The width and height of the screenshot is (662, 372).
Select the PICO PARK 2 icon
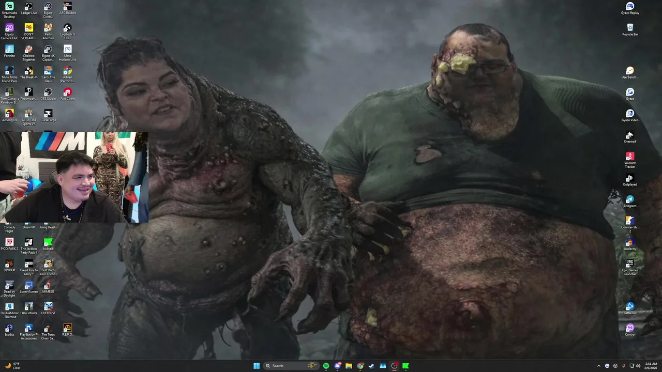[9, 244]
